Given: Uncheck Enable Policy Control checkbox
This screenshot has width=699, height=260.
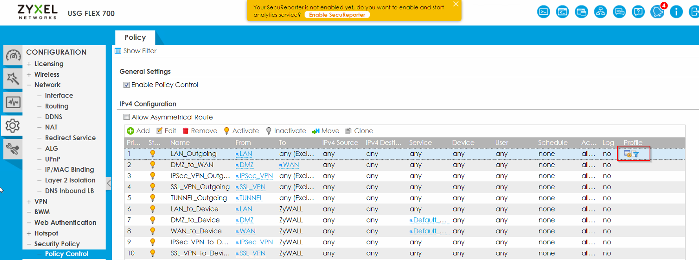Looking at the screenshot, I should coord(127,85).
